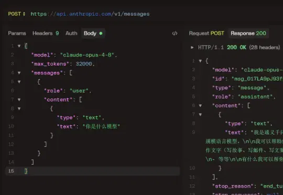Image resolution: width=283 pixels, height=195 pixels.
Task: Switch to the Params tab
Action: (x=17, y=33)
